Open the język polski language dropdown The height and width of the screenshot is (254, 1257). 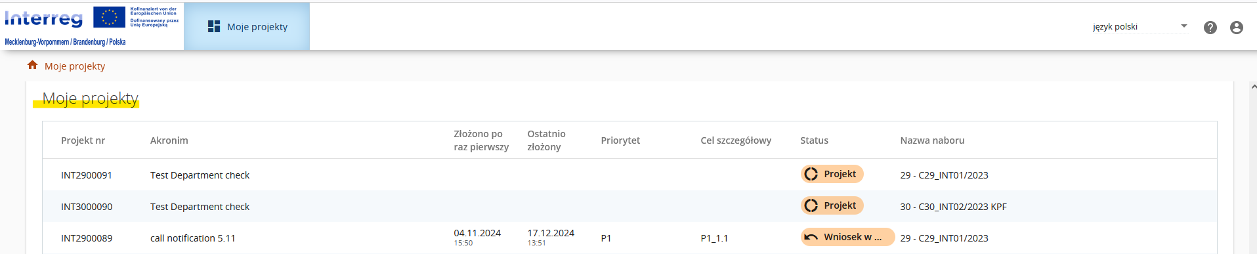tap(1140, 26)
